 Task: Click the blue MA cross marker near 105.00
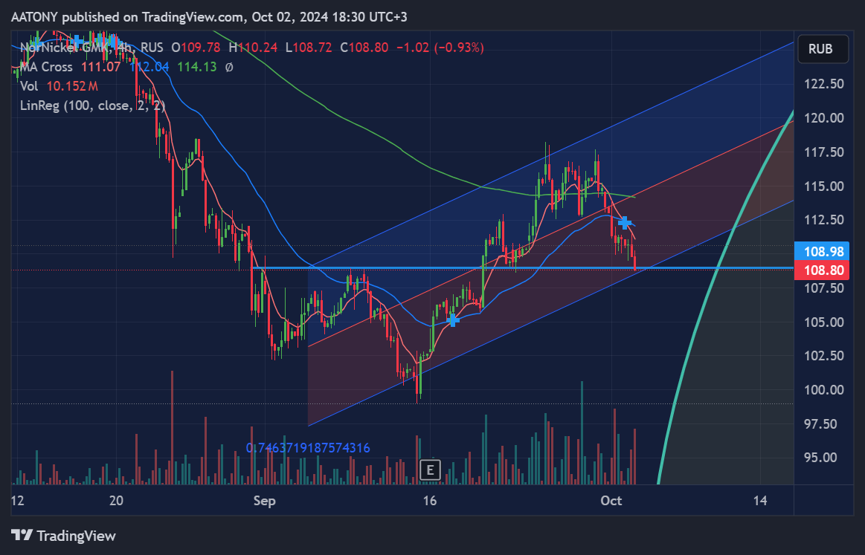pyautogui.click(x=453, y=319)
